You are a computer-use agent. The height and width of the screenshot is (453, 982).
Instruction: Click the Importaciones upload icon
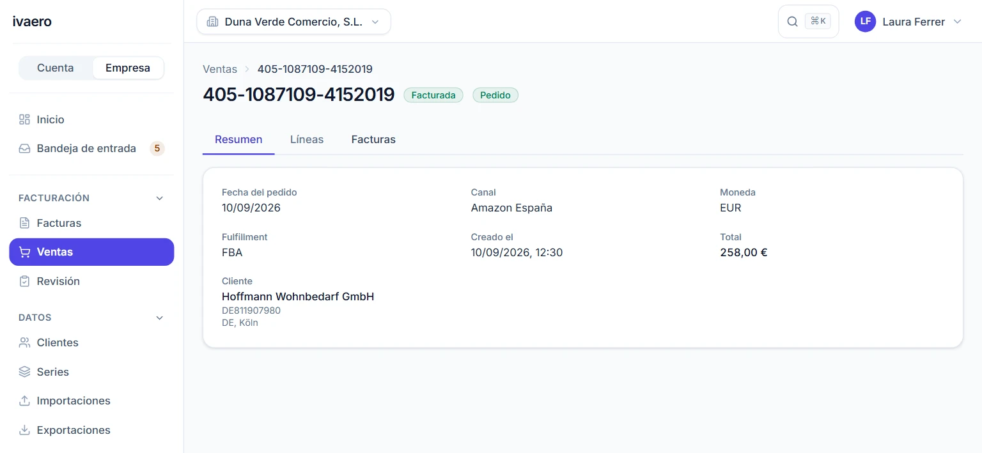pyautogui.click(x=24, y=401)
